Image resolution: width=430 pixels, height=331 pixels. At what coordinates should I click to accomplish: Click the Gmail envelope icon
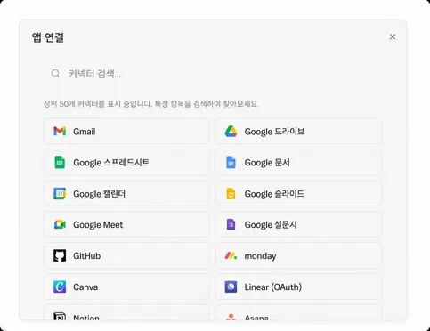(60, 131)
